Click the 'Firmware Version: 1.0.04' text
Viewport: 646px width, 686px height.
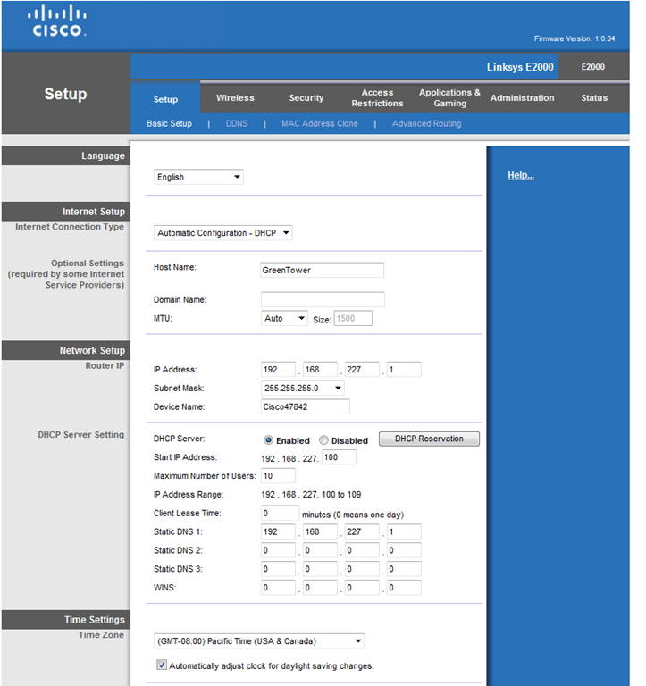tap(575, 38)
